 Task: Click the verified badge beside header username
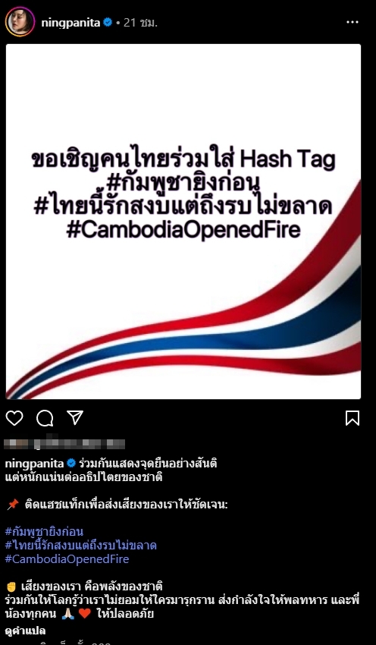tap(108, 23)
